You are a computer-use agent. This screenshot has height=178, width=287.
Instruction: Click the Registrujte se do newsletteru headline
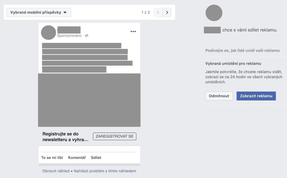pyautogui.click(x=65, y=137)
